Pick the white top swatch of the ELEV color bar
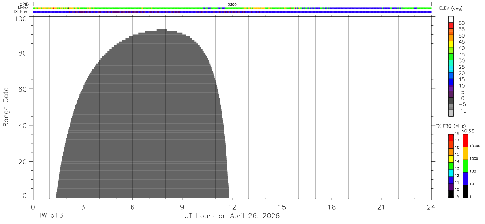Viewport: 485px width, 224px height. pyautogui.click(x=451, y=19)
